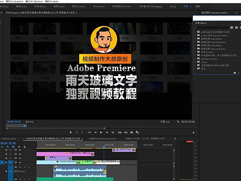The width and height of the screenshot is (241, 181).
Task: Click the Program monitor playhead timecode
Action: point(14,122)
